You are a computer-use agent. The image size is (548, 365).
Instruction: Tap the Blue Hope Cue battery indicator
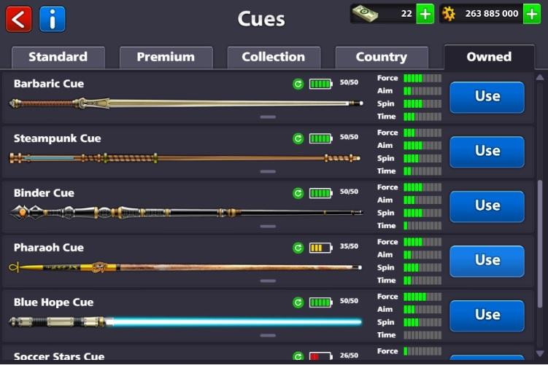coord(320,302)
